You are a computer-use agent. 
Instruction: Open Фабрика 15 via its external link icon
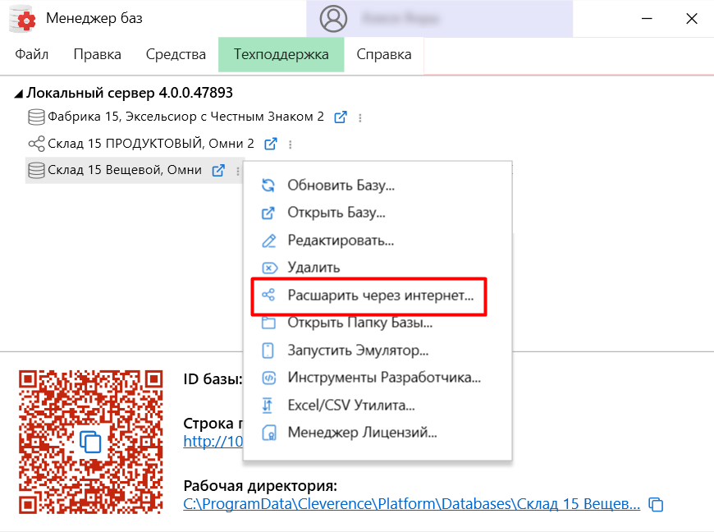[x=341, y=117]
